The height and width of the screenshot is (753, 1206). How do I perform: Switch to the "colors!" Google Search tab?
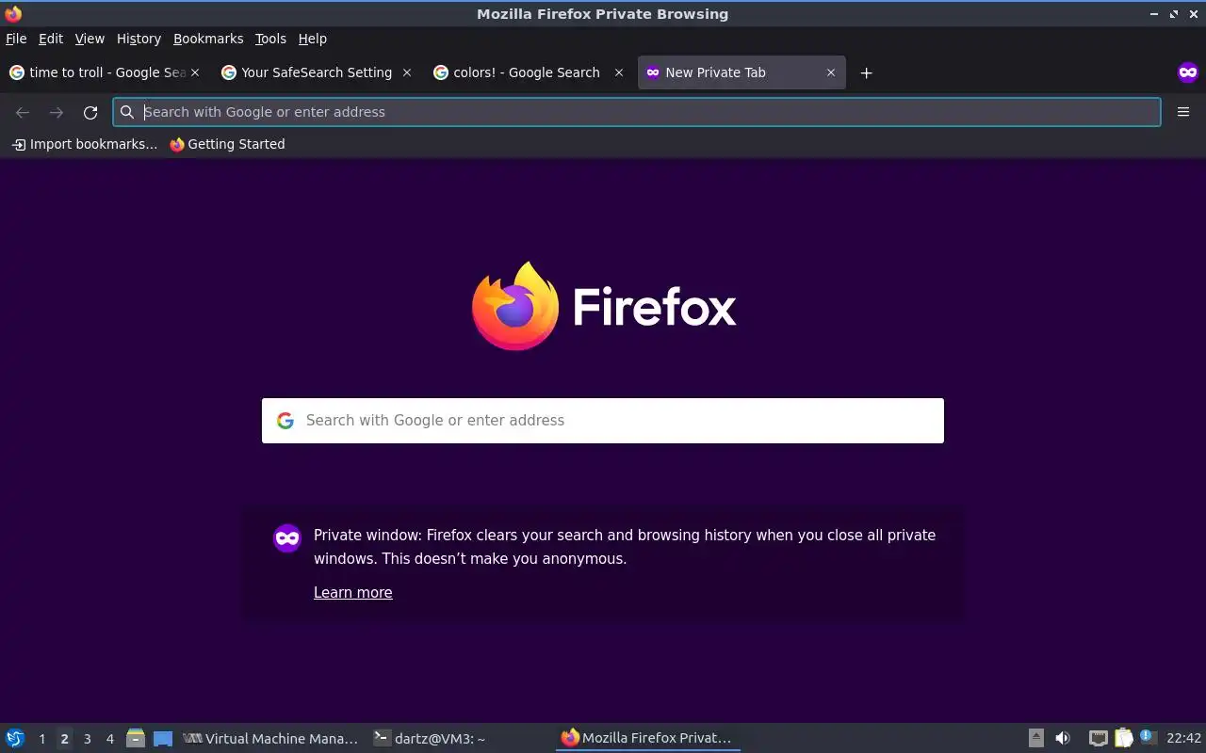click(x=528, y=72)
